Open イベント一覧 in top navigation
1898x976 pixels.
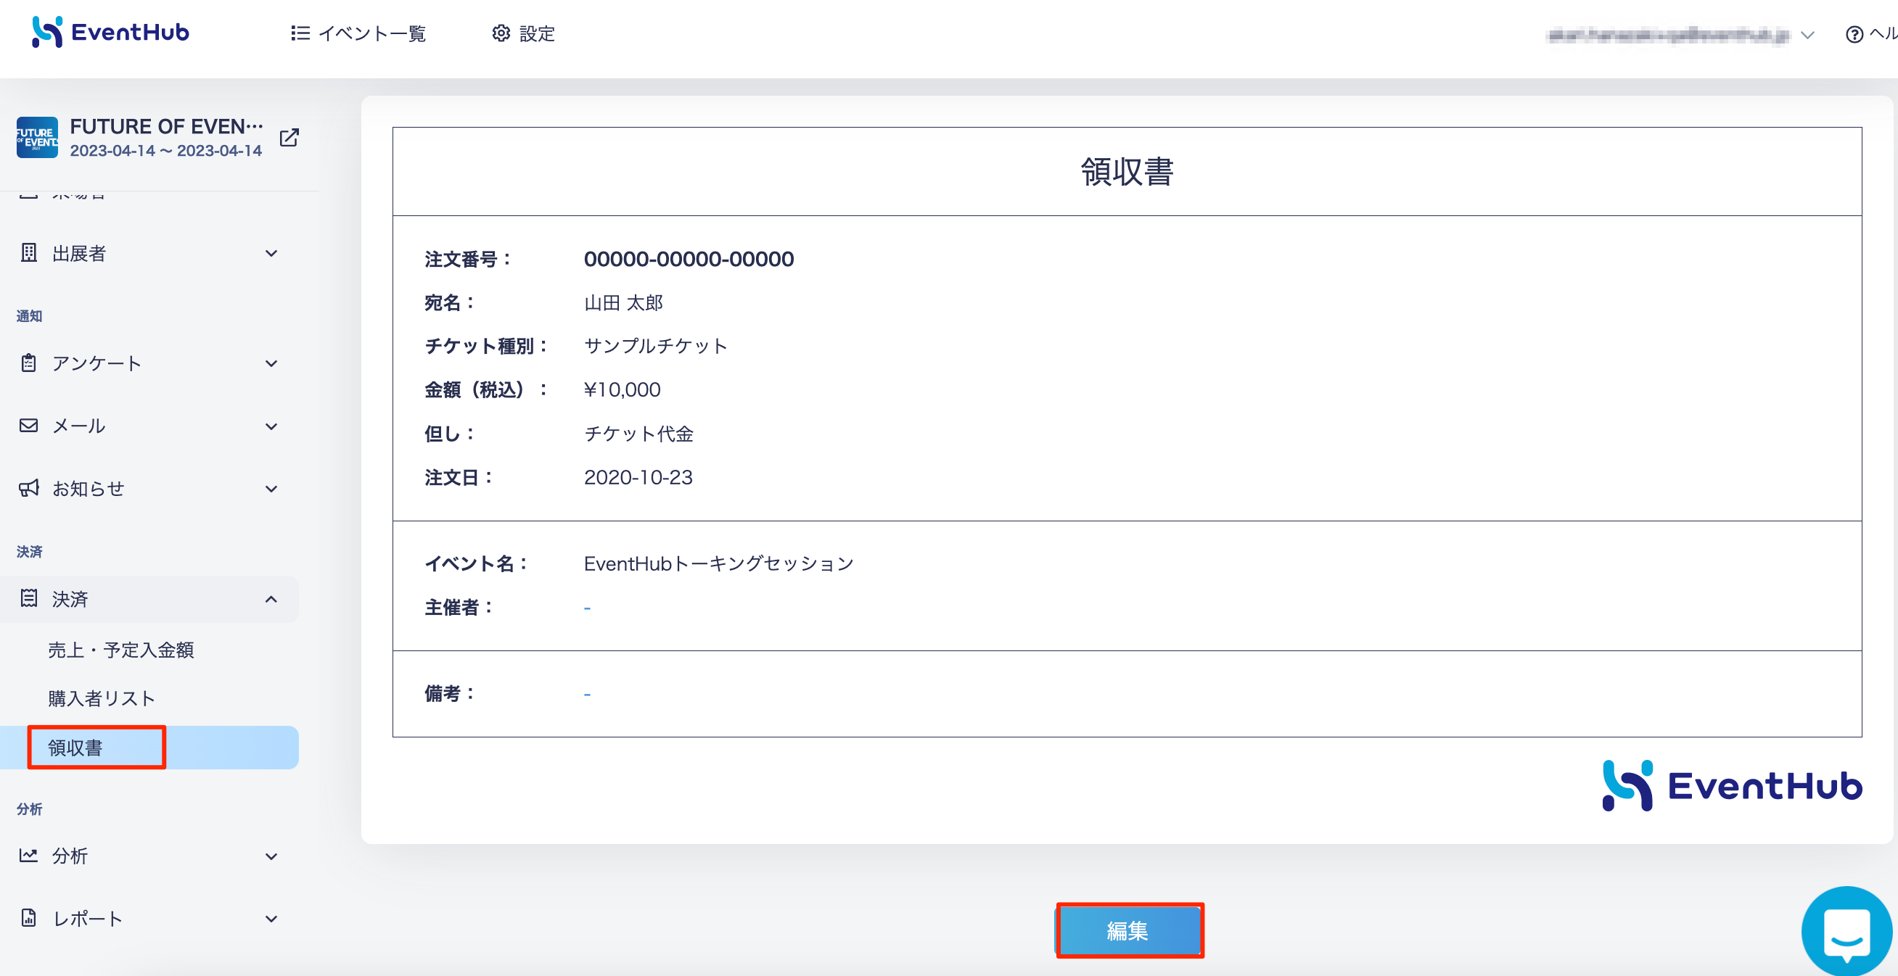point(359,34)
